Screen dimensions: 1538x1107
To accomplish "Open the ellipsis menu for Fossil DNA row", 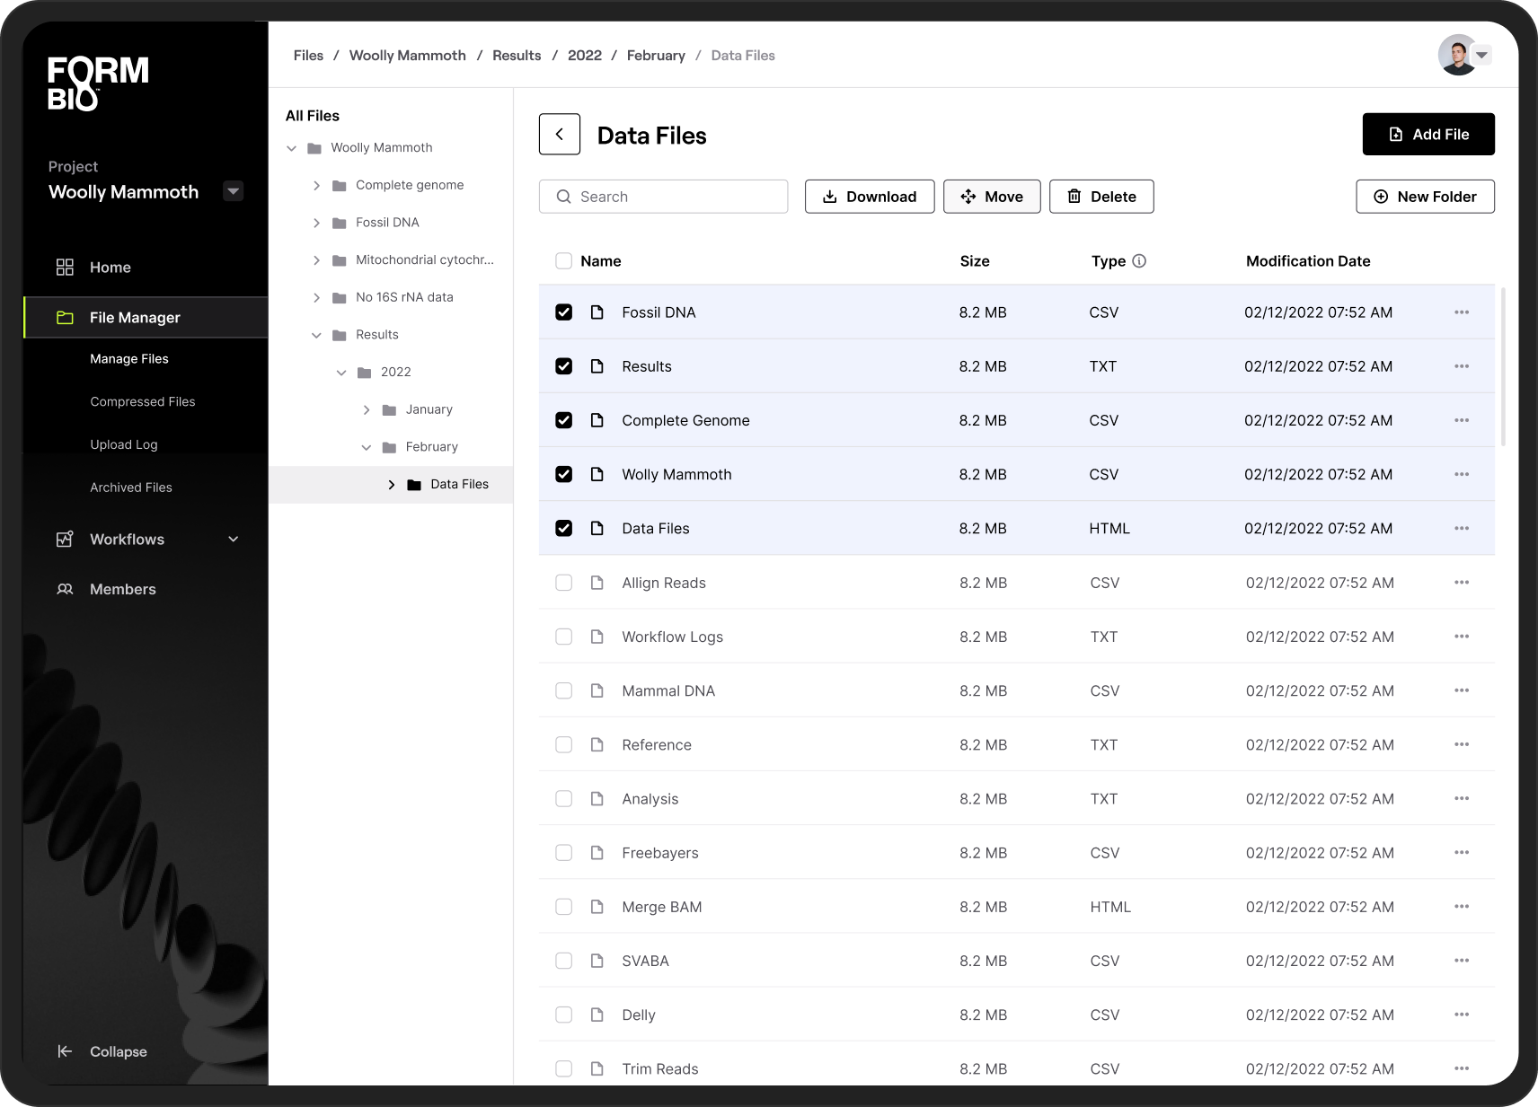I will pyautogui.click(x=1462, y=312).
